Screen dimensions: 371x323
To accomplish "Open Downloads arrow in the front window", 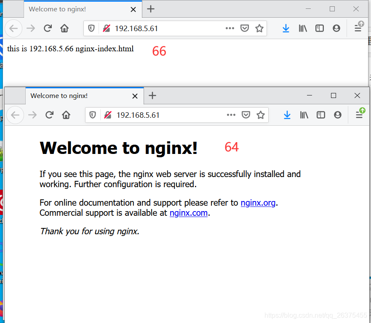I will click(x=287, y=115).
